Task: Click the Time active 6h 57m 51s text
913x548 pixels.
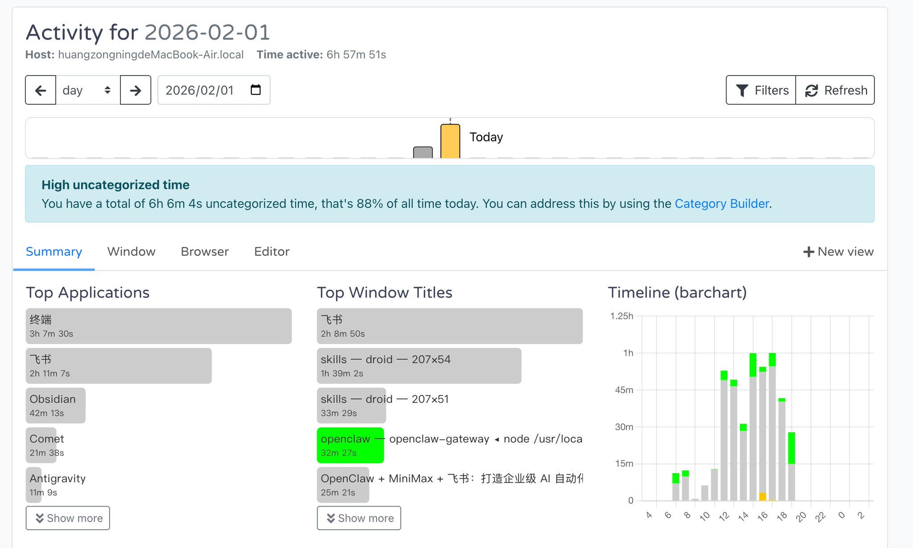Action: [x=321, y=55]
